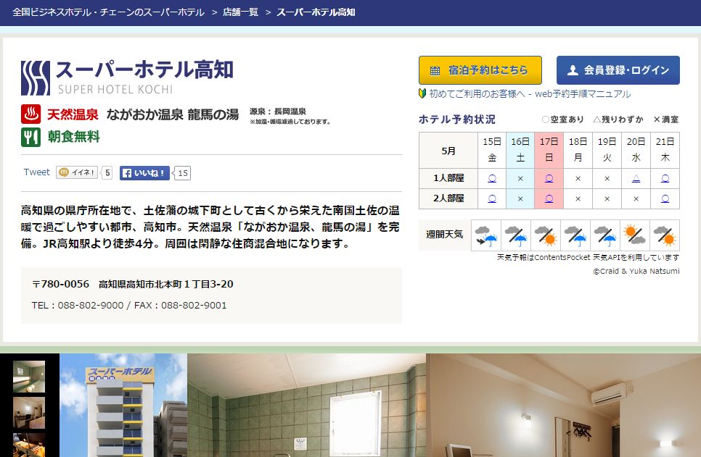Click the mixi like count 5
Viewport: 701px width, 457px height.
[x=107, y=172]
